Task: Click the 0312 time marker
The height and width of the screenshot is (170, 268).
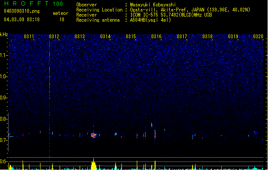Action: pyautogui.click(x=54, y=37)
